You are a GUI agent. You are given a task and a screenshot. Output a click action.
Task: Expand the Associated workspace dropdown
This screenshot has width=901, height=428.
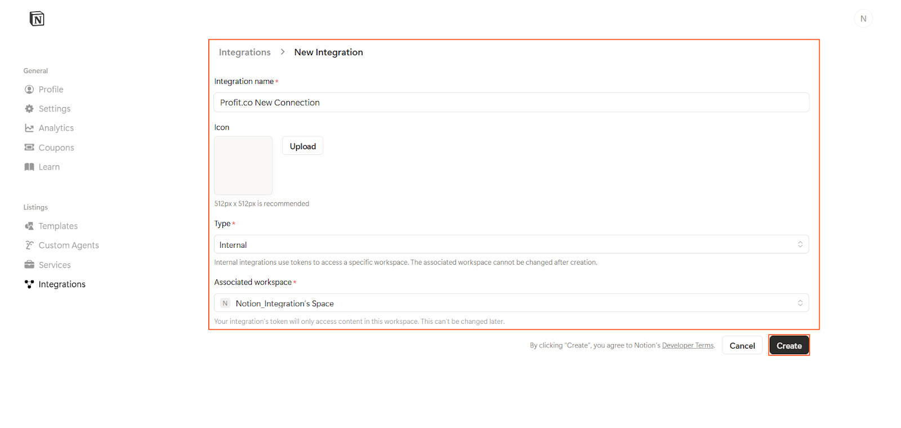[x=511, y=303]
